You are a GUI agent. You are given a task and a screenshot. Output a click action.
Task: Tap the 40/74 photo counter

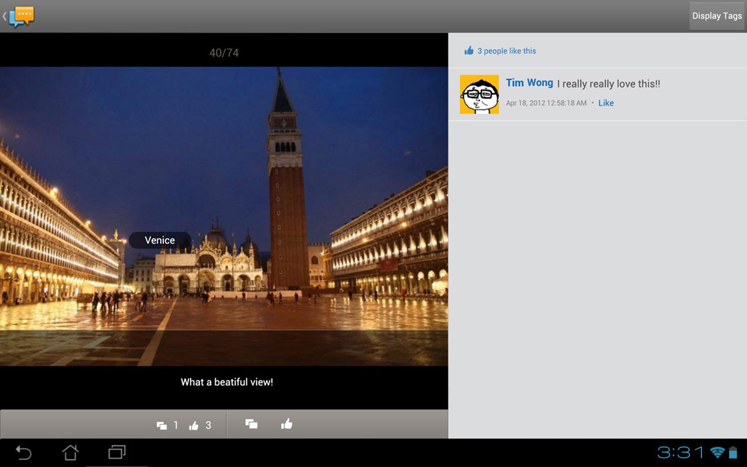(224, 53)
